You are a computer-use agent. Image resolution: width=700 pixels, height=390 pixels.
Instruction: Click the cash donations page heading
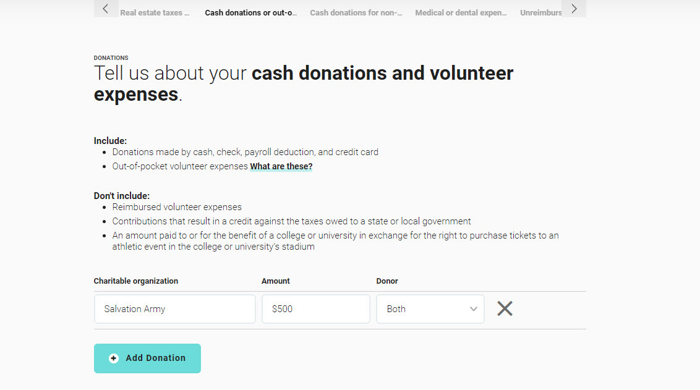pos(304,83)
